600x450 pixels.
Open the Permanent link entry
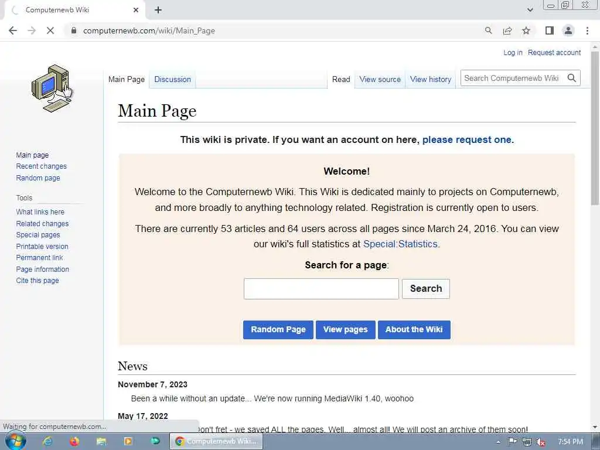click(x=39, y=258)
